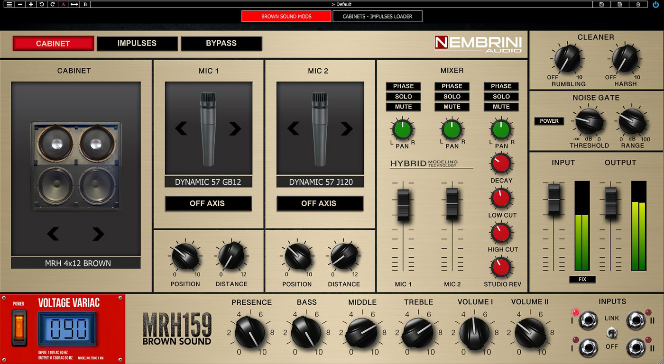Click the BYPASS button
The image size is (664, 364).
click(221, 43)
